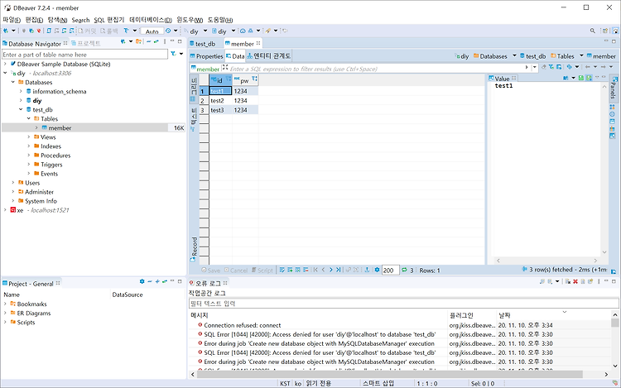The image size is (621, 388).
Task: Open the 데이터베이스 menu
Action: 151,20
